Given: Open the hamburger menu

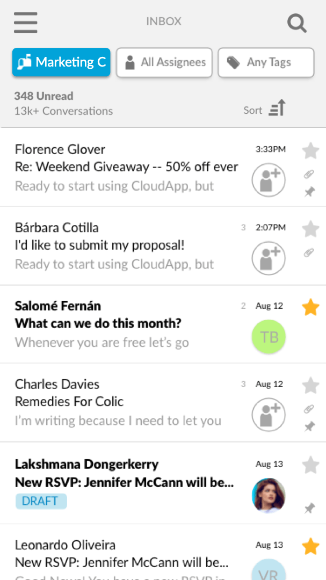Looking at the screenshot, I should pyautogui.click(x=25, y=22).
